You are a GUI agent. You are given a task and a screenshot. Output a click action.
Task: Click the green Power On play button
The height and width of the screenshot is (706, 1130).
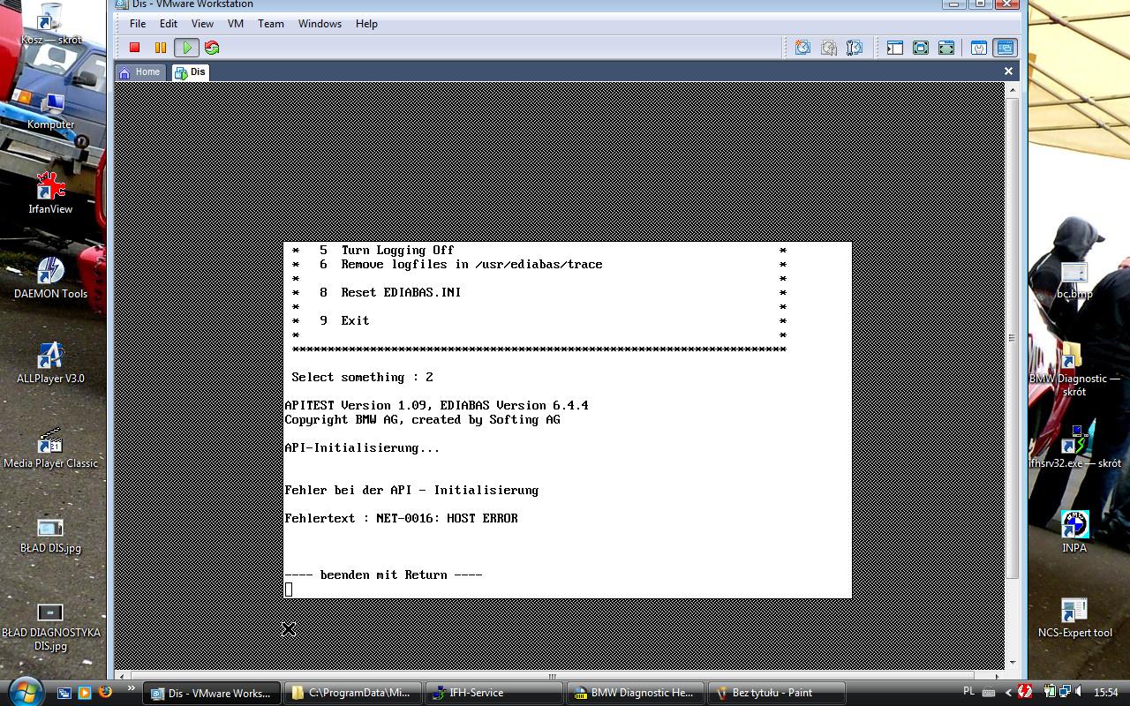click(186, 48)
